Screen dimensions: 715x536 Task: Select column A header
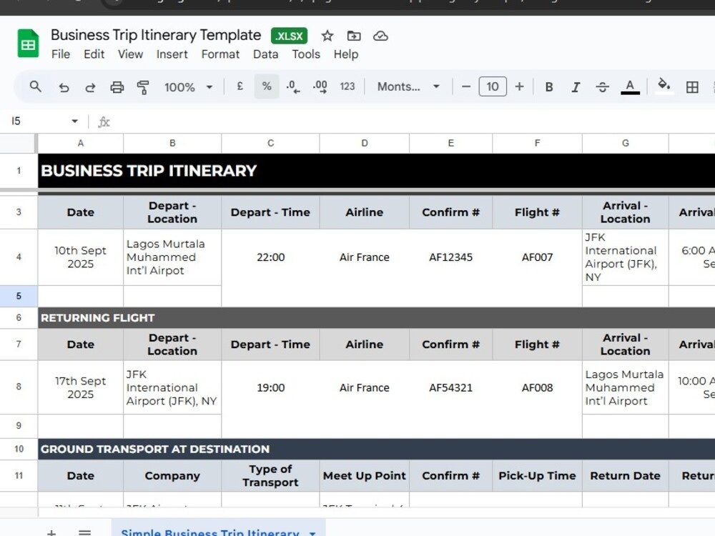click(81, 143)
